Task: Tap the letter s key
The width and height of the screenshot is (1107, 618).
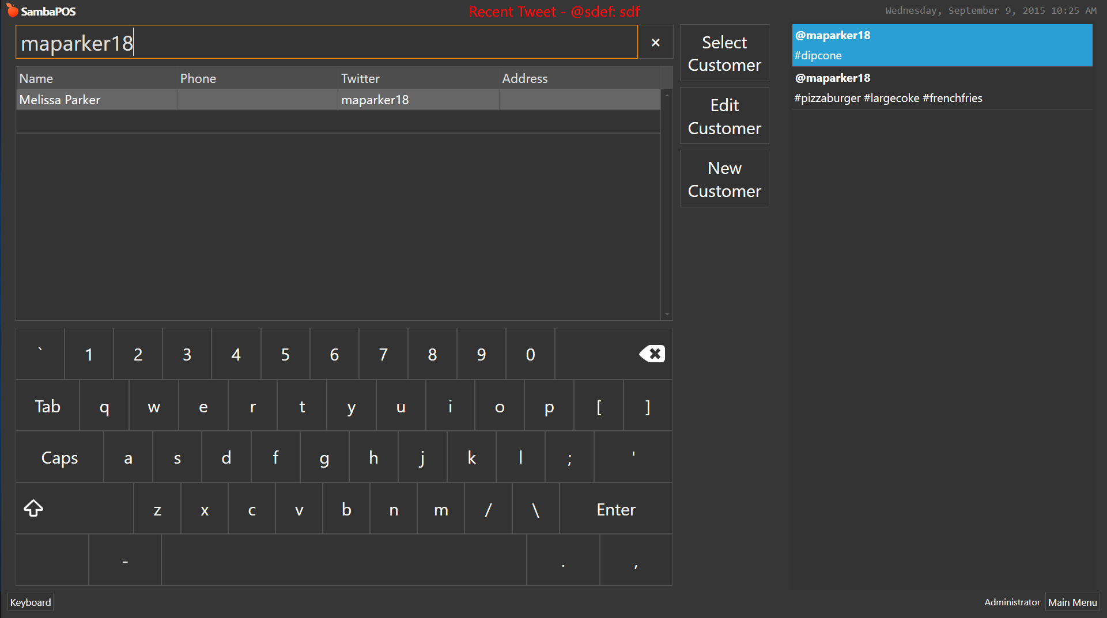Action: click(x=177, y=457)
